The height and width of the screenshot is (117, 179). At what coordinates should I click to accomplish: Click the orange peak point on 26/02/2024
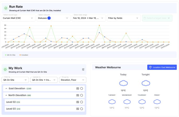pos(51,26)
